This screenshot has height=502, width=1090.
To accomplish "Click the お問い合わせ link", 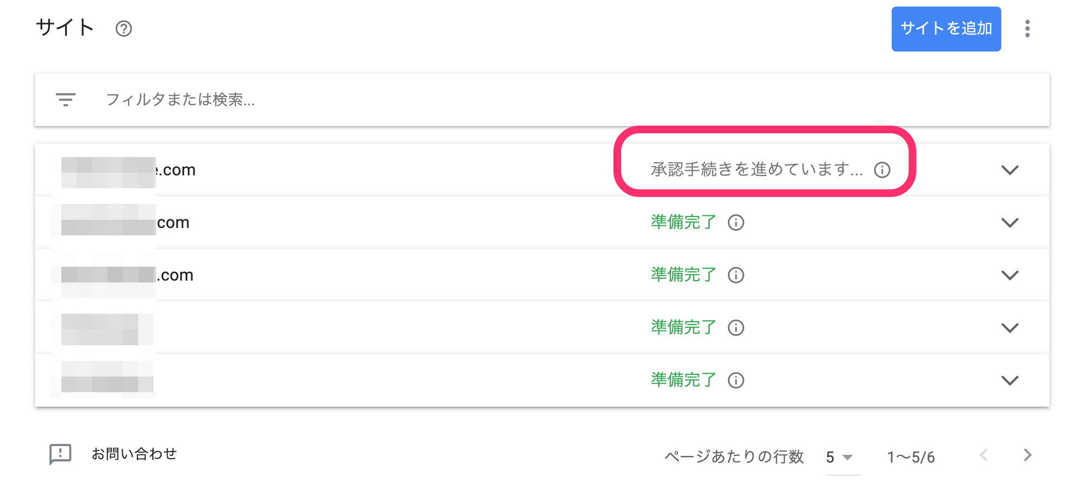I will [x=134, y=454].
